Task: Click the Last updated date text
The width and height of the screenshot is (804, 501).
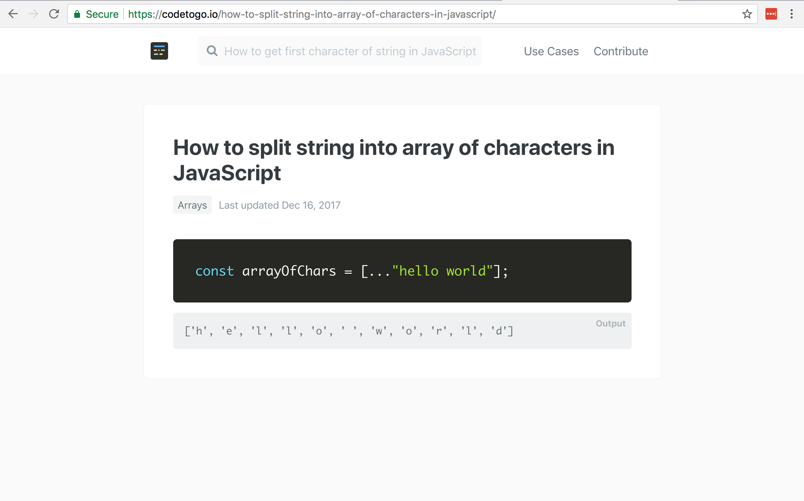Action: click(279, 205)
